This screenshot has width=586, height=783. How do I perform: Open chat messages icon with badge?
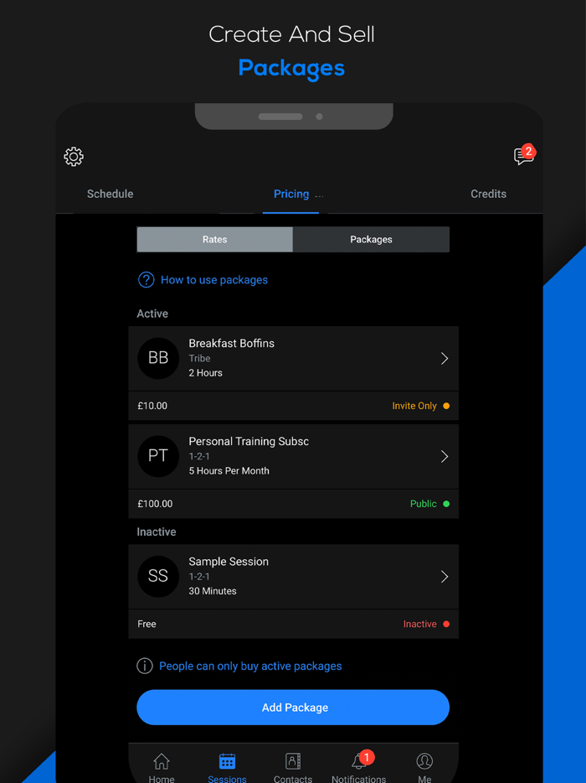(523, 157)
